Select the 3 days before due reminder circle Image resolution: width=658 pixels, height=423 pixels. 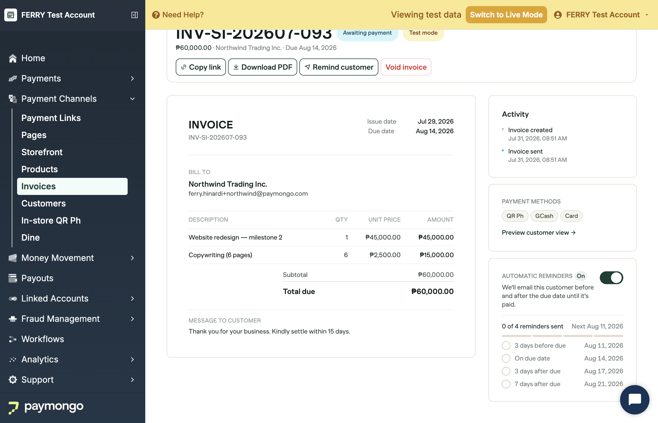506,346
